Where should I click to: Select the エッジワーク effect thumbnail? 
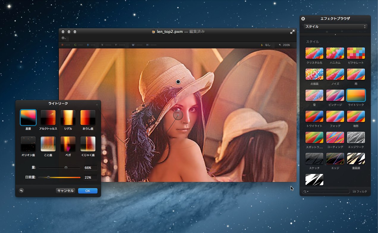356,137
